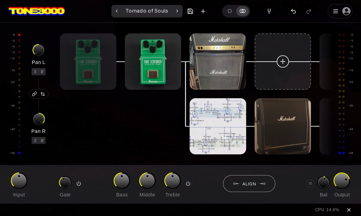Click the TONE3000 logo
This screenshot has width=361, height=216.
pos(37,11)
